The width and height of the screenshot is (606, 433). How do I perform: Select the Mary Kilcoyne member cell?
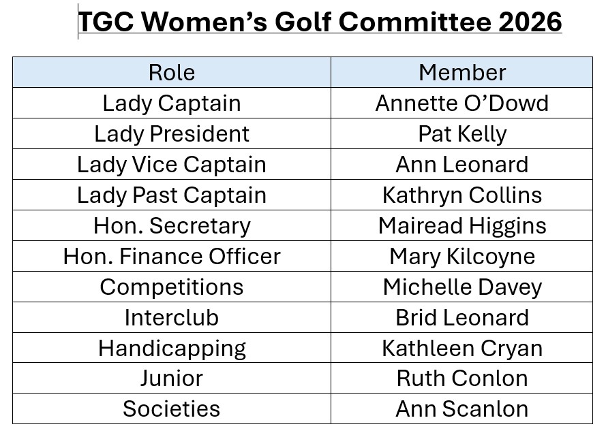pos(462,256)
